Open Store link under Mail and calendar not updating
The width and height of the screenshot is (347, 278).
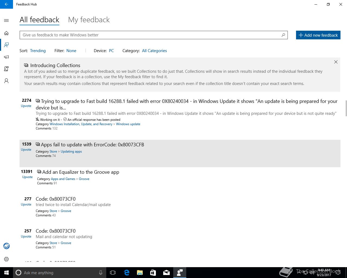tap(53, 243)
